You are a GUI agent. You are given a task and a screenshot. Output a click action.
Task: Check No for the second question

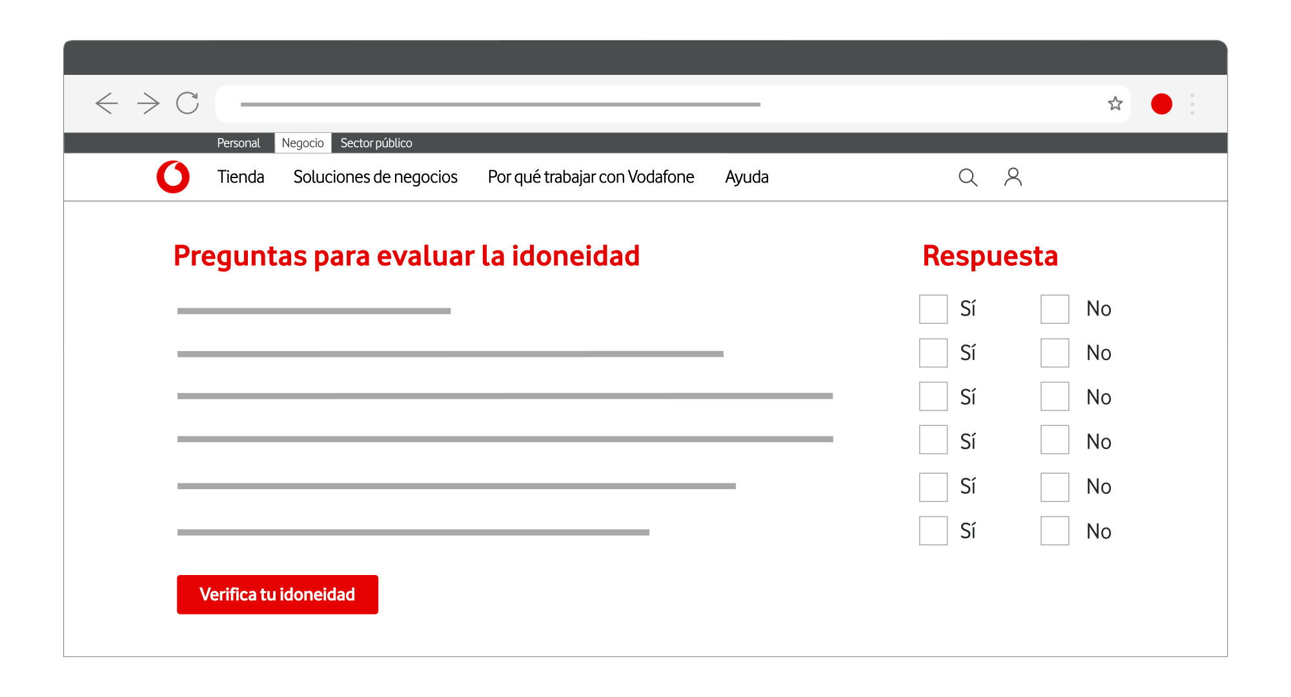1055,353
